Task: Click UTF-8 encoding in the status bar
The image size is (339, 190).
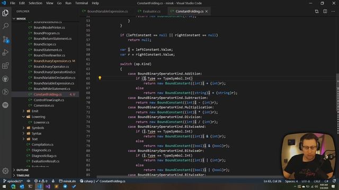Action: [306, 181]
